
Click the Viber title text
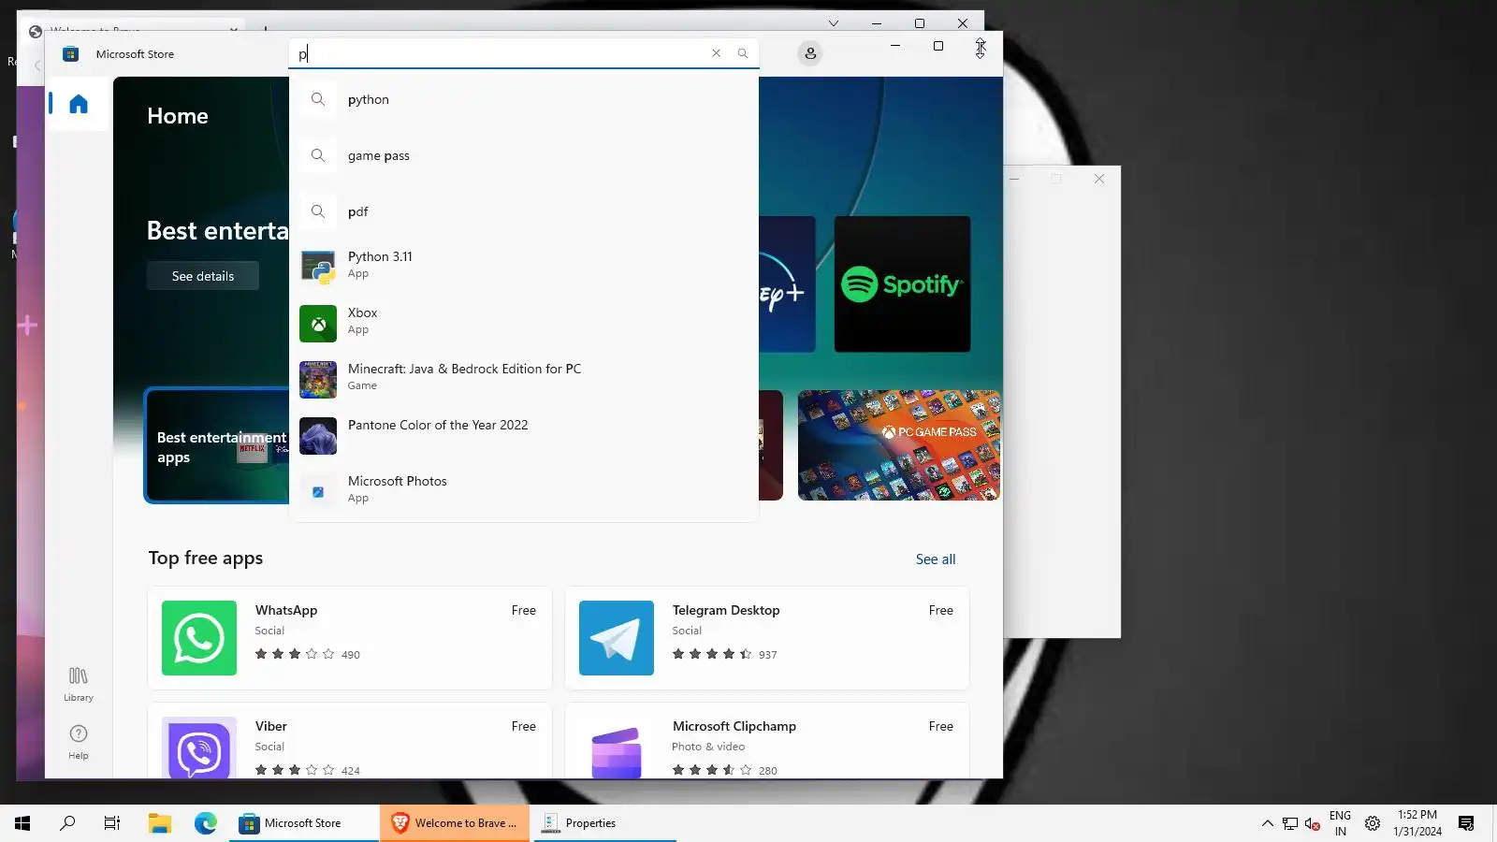pyautogui.click(x=271, y=726)
